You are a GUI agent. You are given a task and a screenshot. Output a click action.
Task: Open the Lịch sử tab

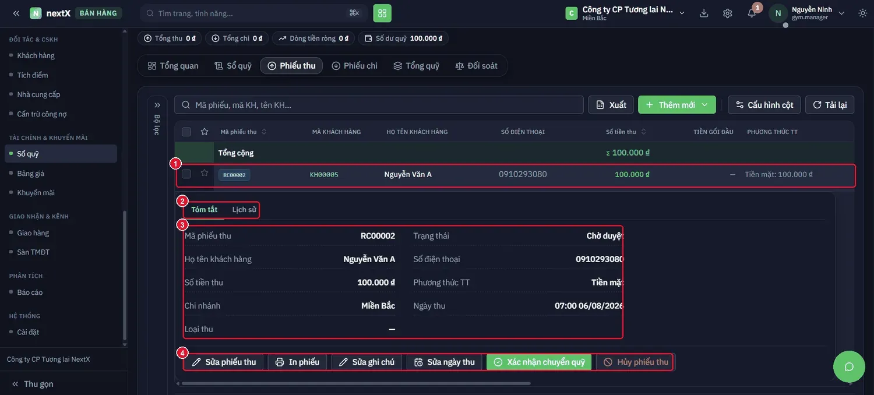[x=244, y=210]
